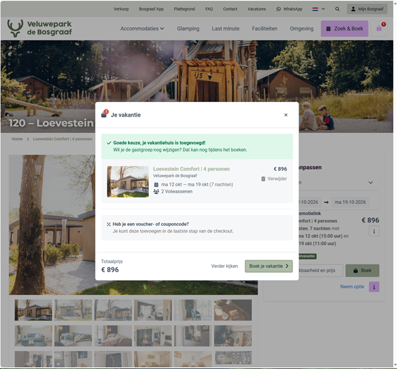Click the bag icon beside Je vakantie
397x369 pixels.
click(104, 115)
